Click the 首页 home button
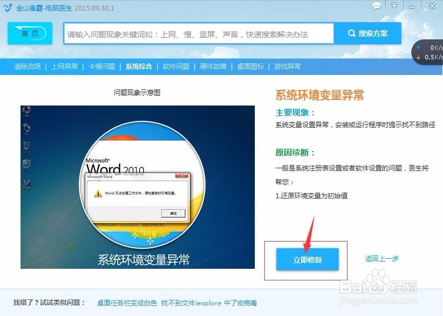The width and height of the screenshot is (443, 316). click(x=30, y=33)
